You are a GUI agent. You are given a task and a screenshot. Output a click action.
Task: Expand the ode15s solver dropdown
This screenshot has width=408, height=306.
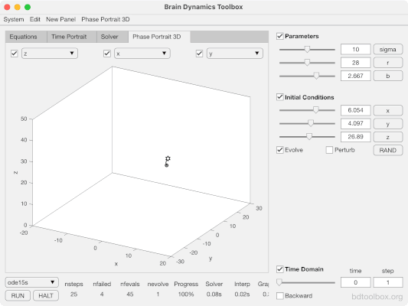(x=31, y=282)
